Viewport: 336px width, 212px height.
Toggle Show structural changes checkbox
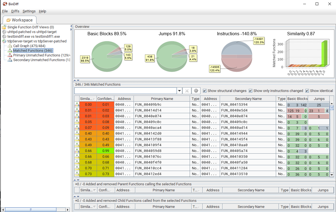point(205,91)
